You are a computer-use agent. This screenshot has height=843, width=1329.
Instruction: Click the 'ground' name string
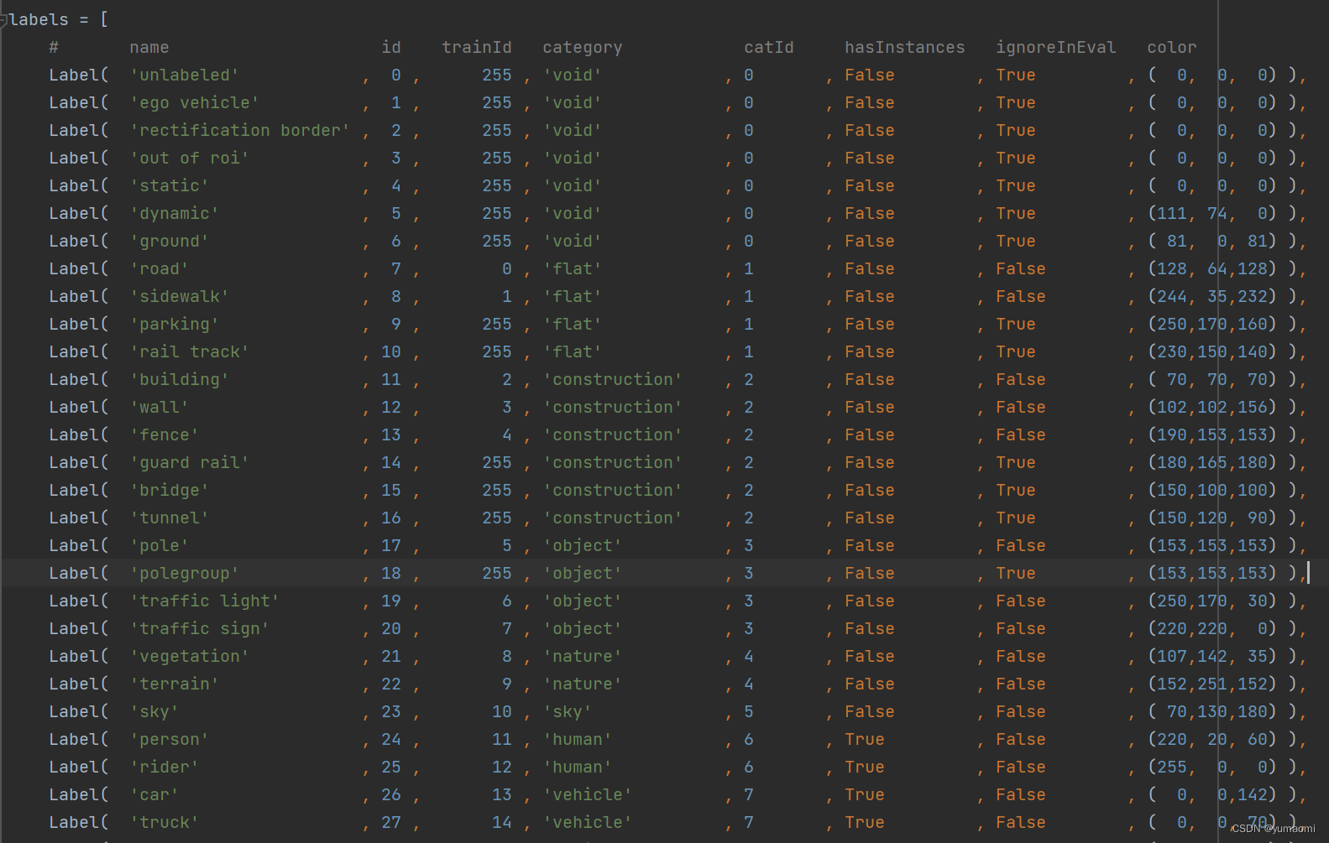point(170,242)
